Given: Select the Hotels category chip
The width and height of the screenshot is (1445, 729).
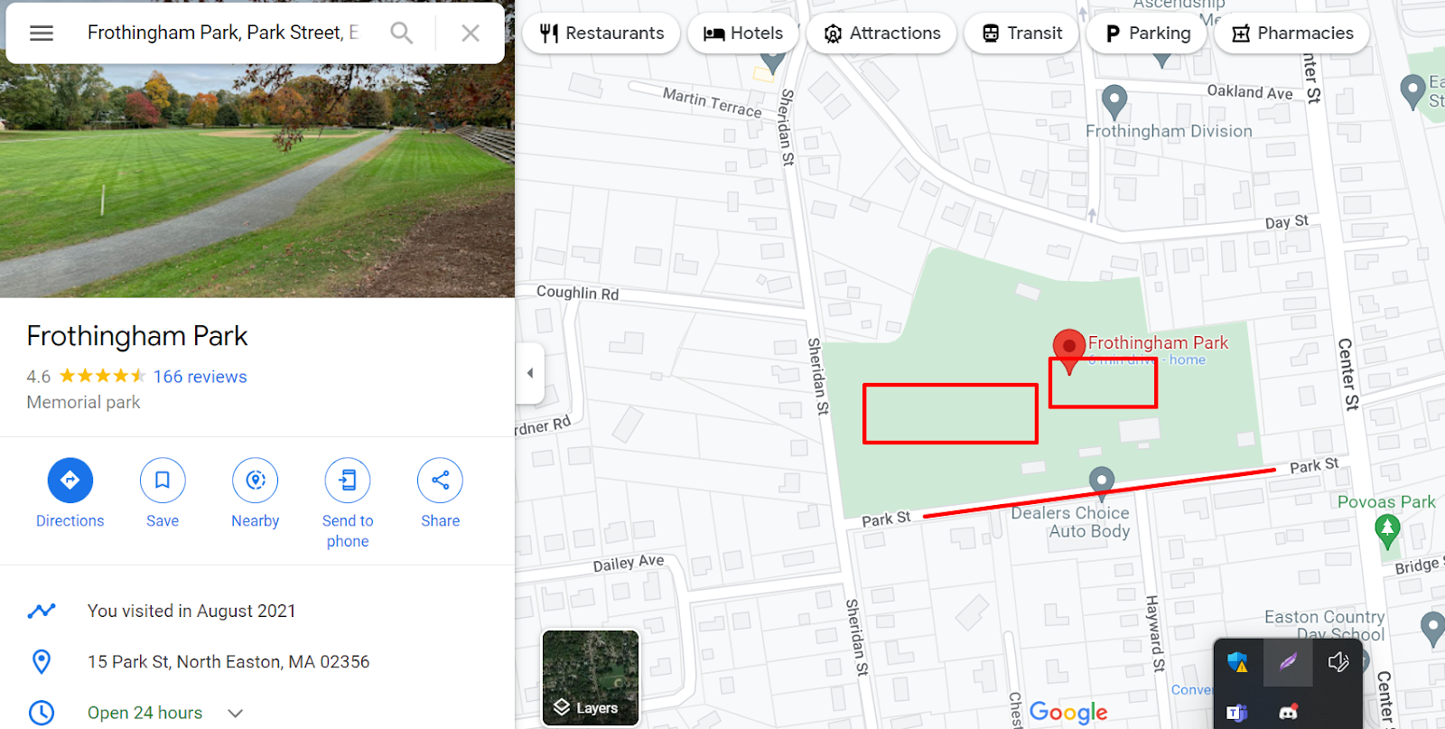Looking at the screenshot, I should (x=743, y=33).
